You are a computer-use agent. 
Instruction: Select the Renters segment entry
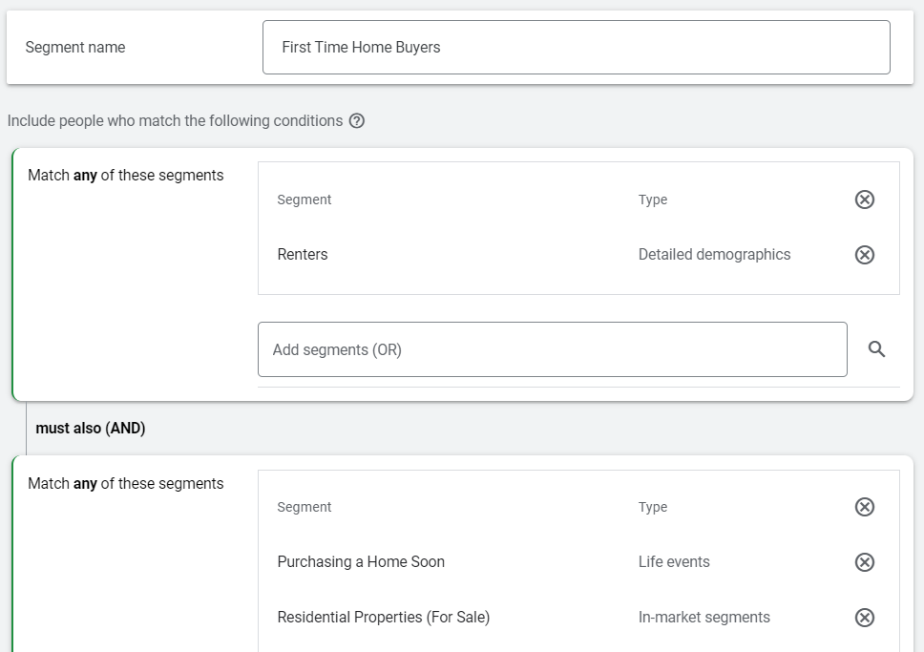click(303, 255)
